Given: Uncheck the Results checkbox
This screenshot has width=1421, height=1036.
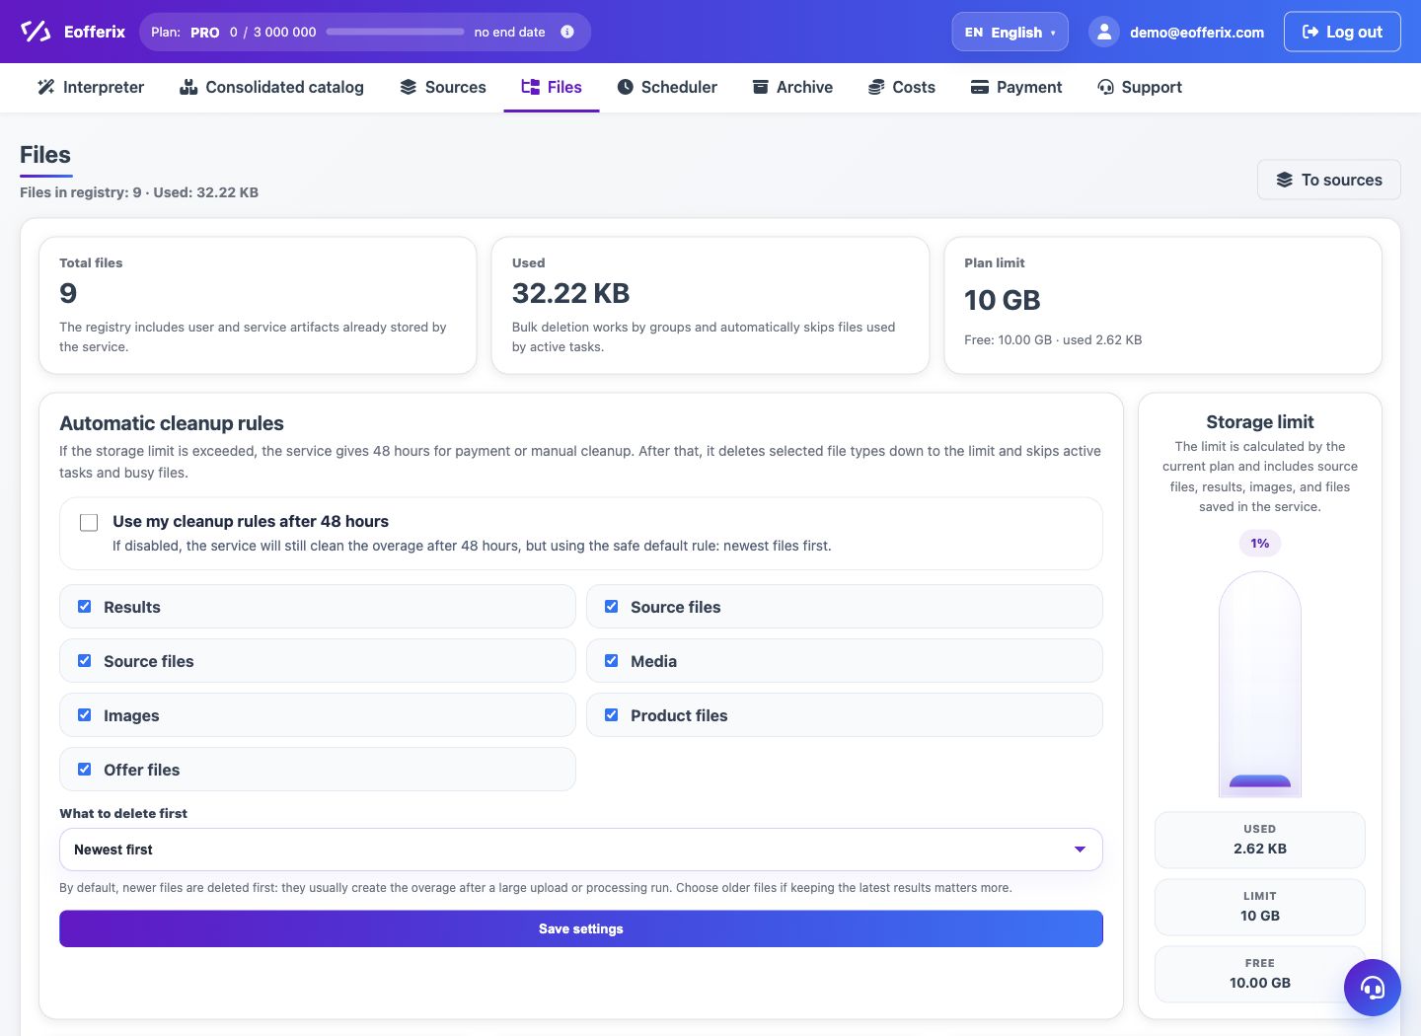Looking at the screenshot, I should [85, 607].
